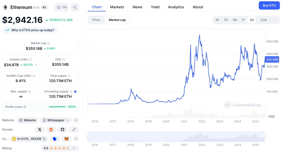Click the share icon button
This screenshot has width=283, height=153.
75,7
